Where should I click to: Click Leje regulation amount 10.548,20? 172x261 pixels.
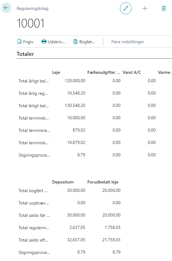pos(76,93)
